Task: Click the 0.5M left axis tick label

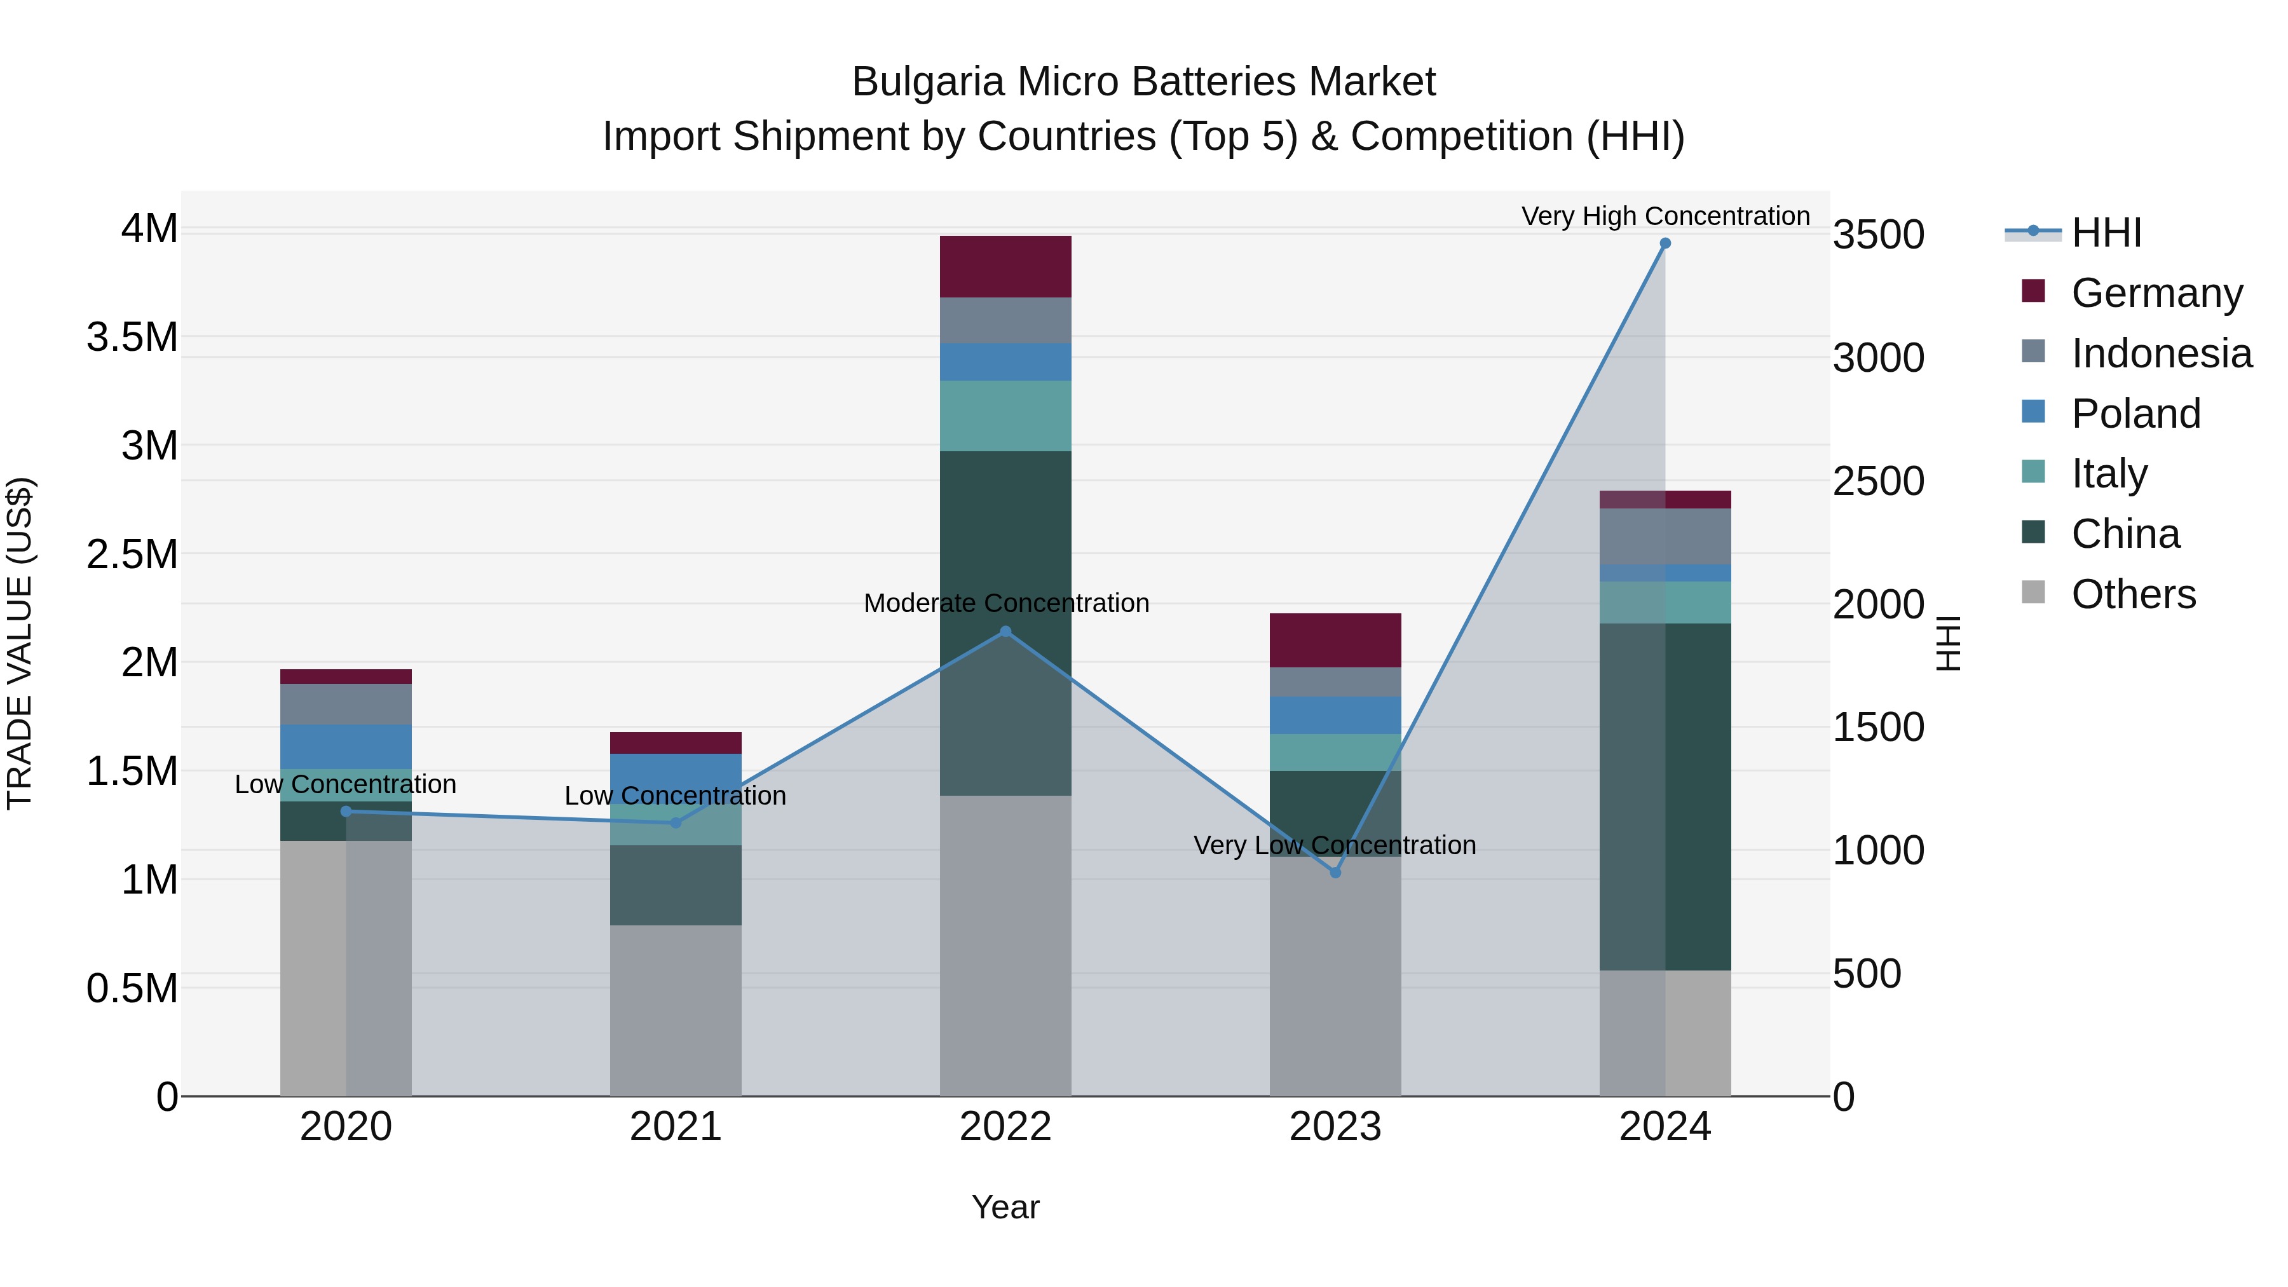Action: (x=132, y=988)
